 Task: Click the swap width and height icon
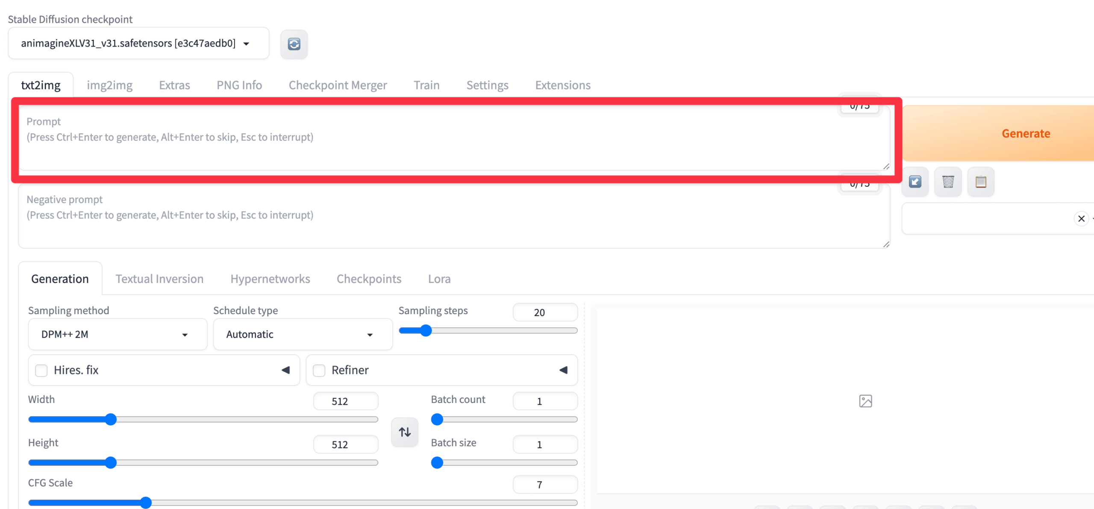tap(405, 432)
